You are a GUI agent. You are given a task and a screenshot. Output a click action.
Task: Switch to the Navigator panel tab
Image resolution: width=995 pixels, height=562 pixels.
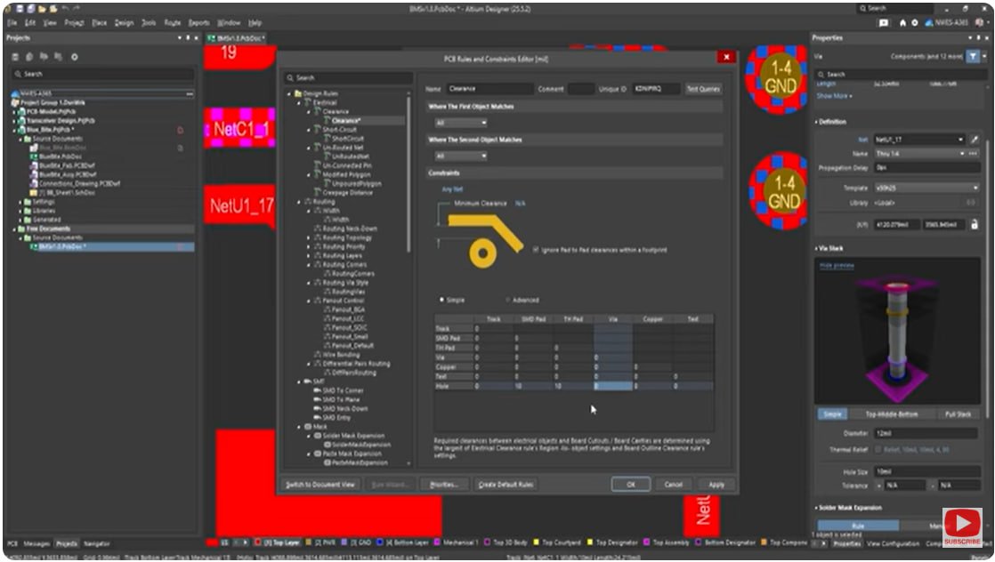97,543
